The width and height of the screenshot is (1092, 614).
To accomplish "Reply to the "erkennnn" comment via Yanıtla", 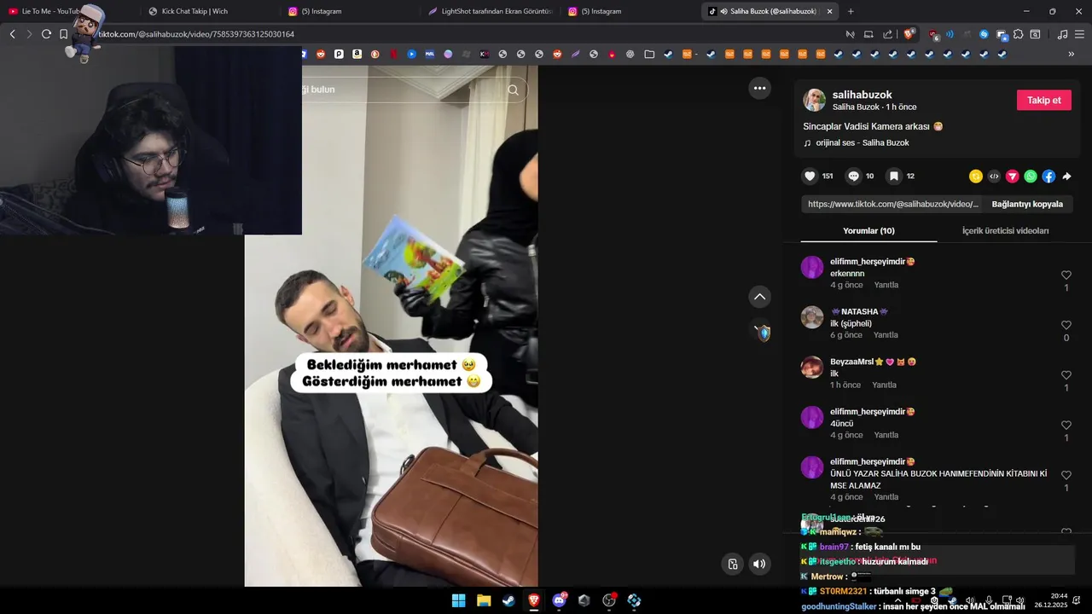I will (x=886, y=285).
